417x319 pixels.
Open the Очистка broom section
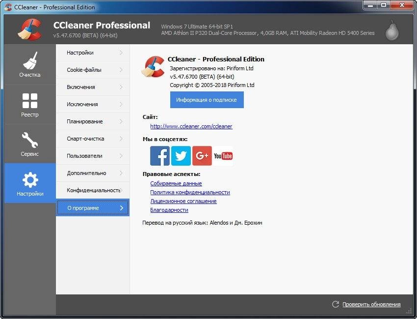coord(30,64)
